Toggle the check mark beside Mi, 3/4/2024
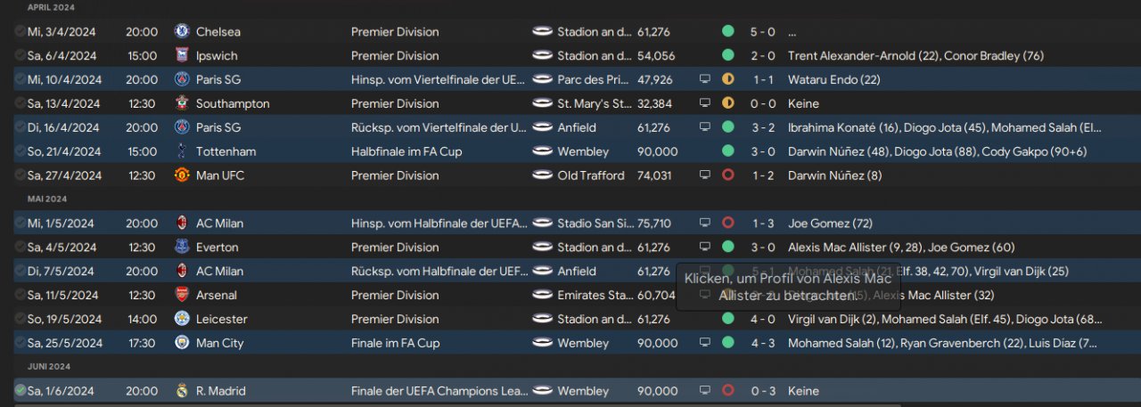This screenshot has width=1141, height=407. click(x=20, y=31)
